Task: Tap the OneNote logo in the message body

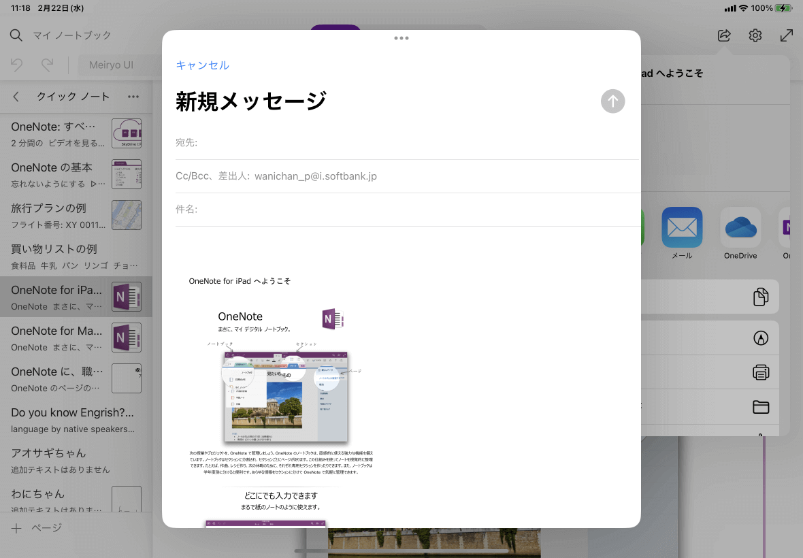Action: 332,319
